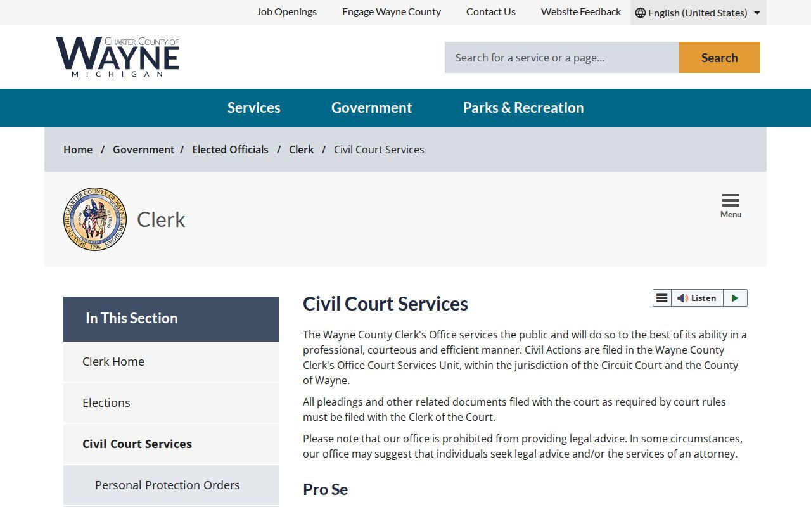Click the In This Section header
This screenshot has height=507, width=811.
click(171, 319)
